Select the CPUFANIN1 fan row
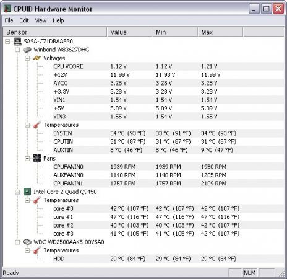The image size is (287, 279). pyautogui.click(x=168, y=184)
